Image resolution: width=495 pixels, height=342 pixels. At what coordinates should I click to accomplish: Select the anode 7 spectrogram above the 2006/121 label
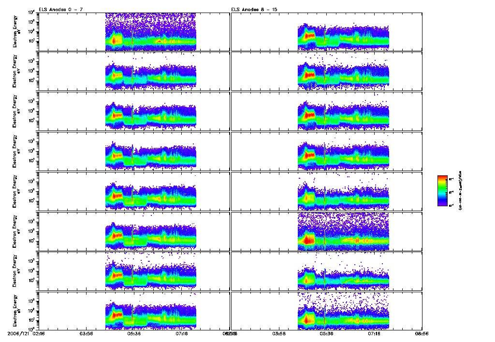point(134,311)
